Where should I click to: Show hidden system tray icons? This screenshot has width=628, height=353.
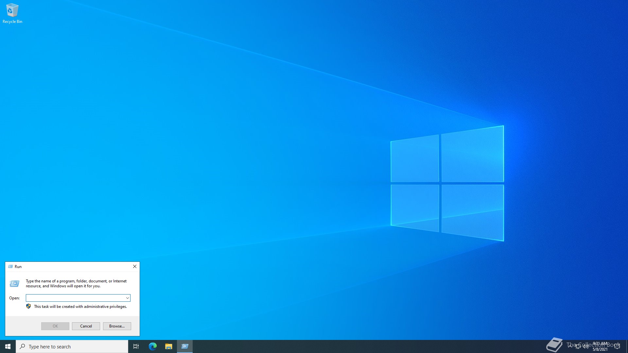[x=570, y=346]
